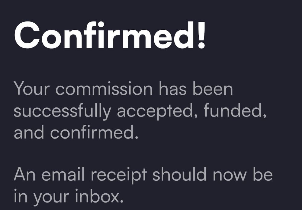Click the word "and" before lowercase "confirmed."

coord(29,132)
